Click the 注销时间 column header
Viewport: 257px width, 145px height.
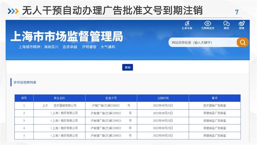(x=163, y=98)
